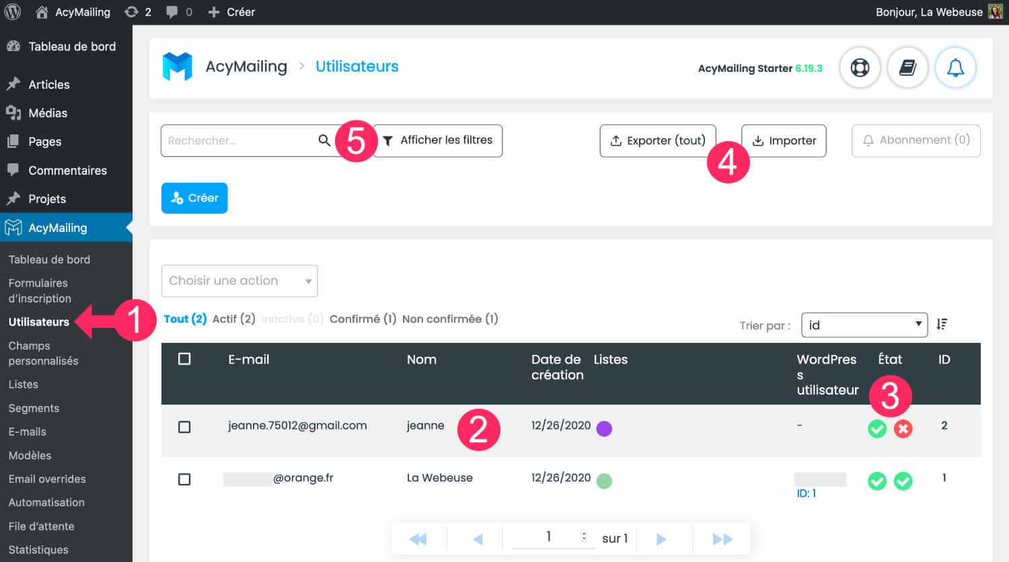Click the page number stepper field

pos(552,536)
